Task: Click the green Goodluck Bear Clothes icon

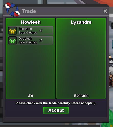Action: click(x=12, y=40)
